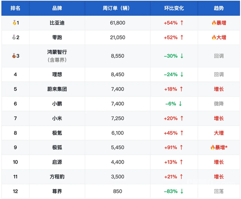Click the brand name 小鹏
The width and height of the screenshot is (241, 199).
pyautogui.click(x=57, y=104)
